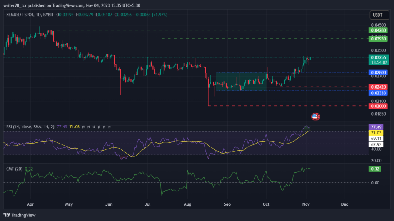394x221 pixels.
Task: Click the 0.04280 green price label
Action: click(x=378, y=30)
